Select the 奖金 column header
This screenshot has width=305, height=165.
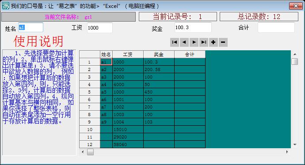pyautogui.click(x=159, y=54)
